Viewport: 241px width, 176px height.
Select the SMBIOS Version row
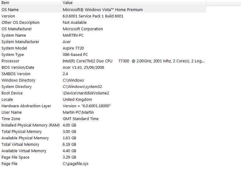click(x=103, y=74)
